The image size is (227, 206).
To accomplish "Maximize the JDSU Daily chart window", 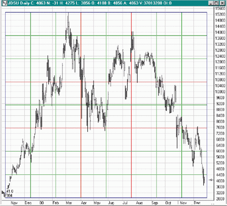I will point(216,4).
